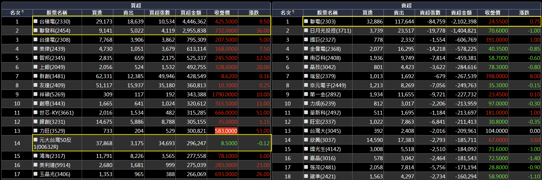
Task: Tick the checkbox for 聯電(2303)
Action: (x=306, y=21)
